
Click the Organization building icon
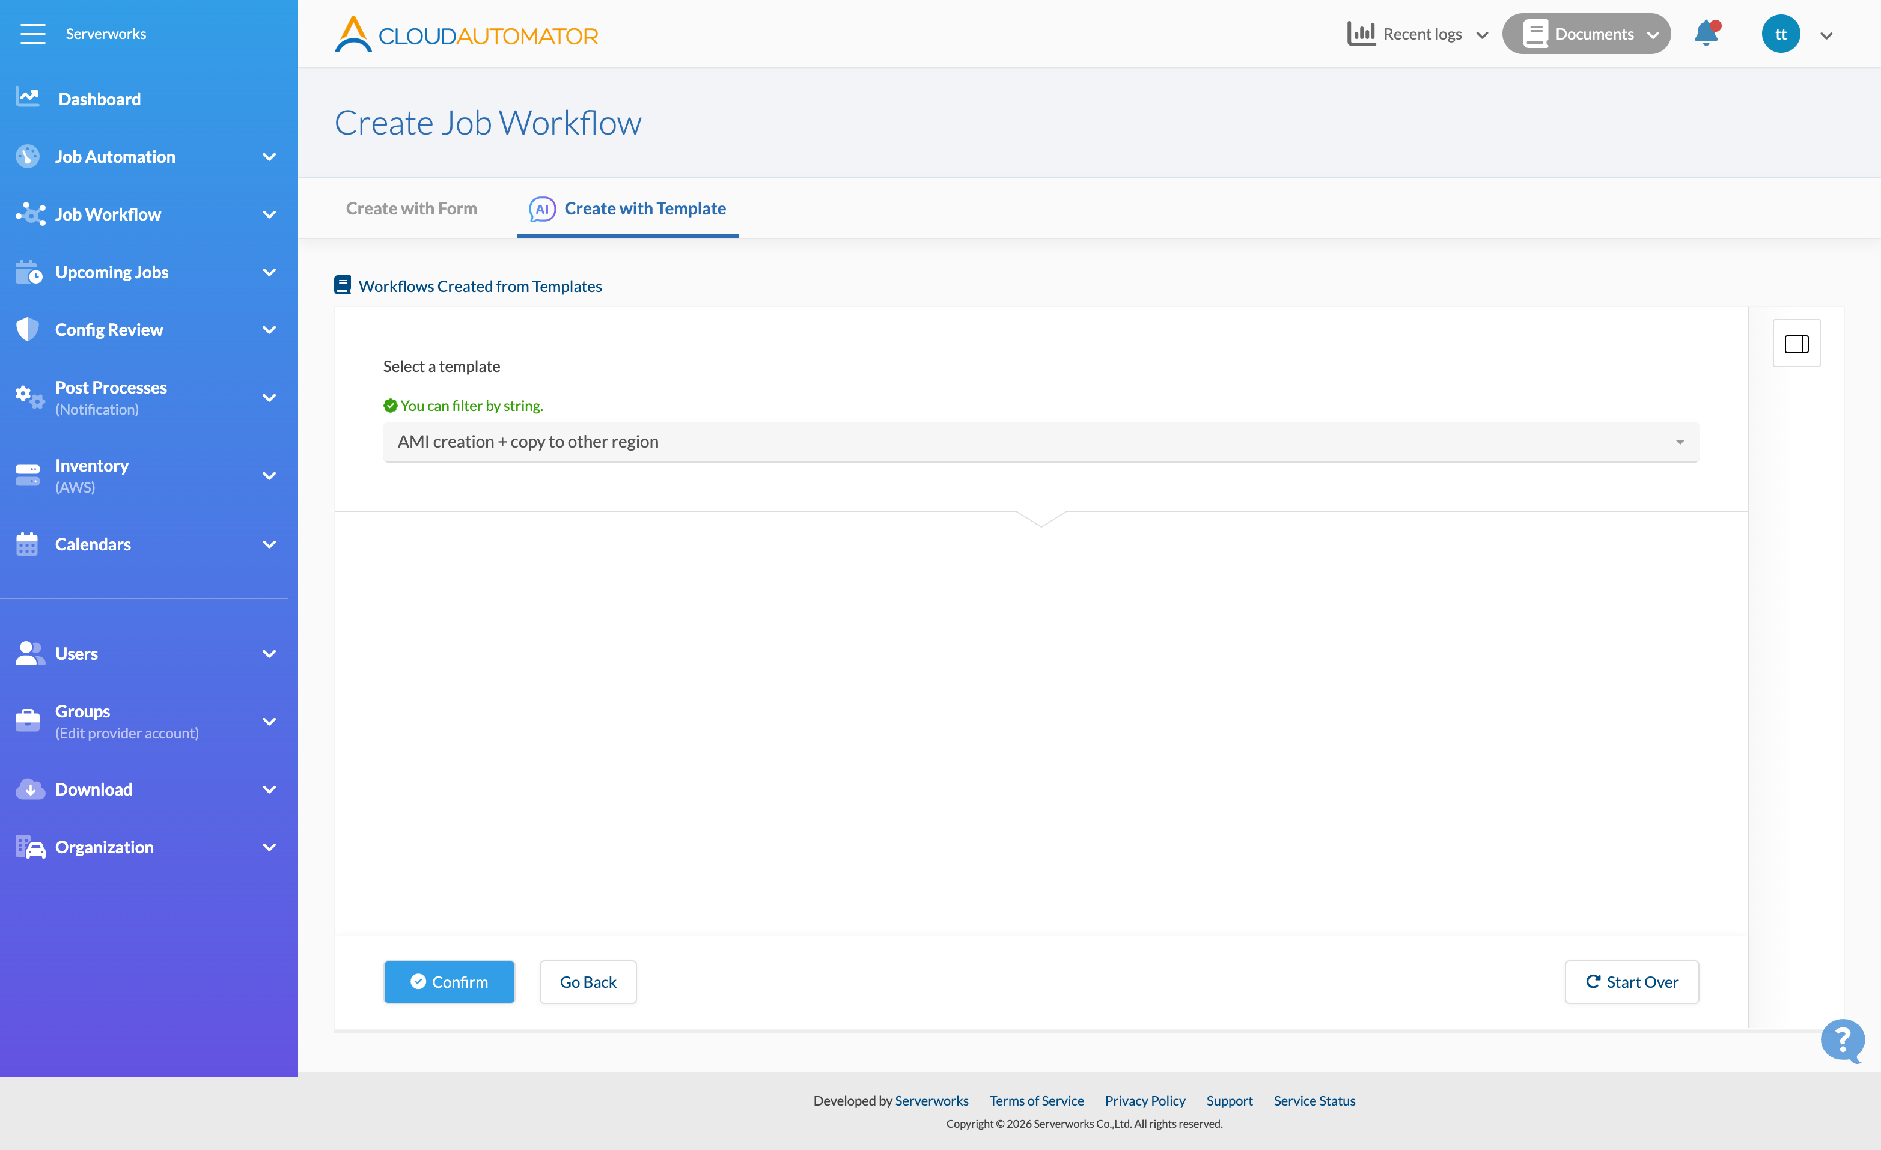tap(31, 847)
